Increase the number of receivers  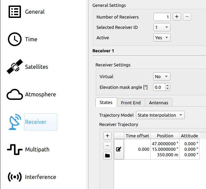coord(176,17)
